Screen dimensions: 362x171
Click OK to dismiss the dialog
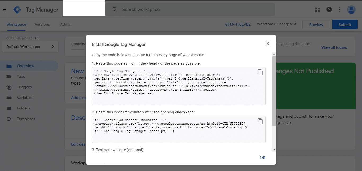click(263, 157)
